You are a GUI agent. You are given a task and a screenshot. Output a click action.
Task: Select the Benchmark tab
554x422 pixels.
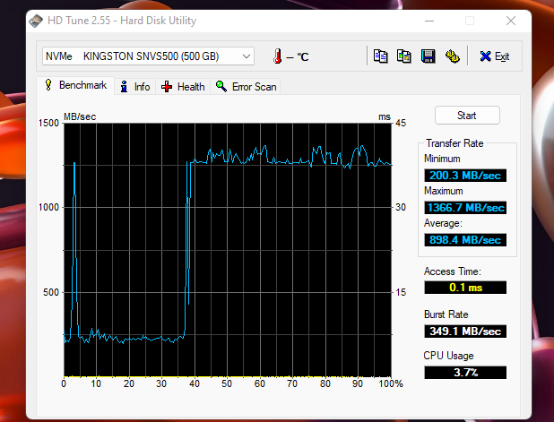tap(75, 85)
